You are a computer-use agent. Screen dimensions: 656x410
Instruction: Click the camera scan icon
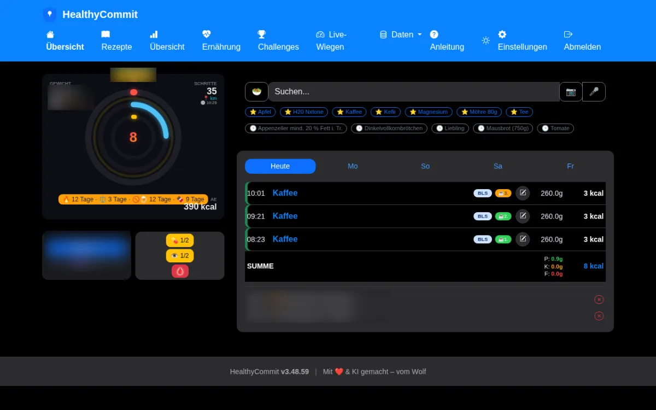click(571, 92)
